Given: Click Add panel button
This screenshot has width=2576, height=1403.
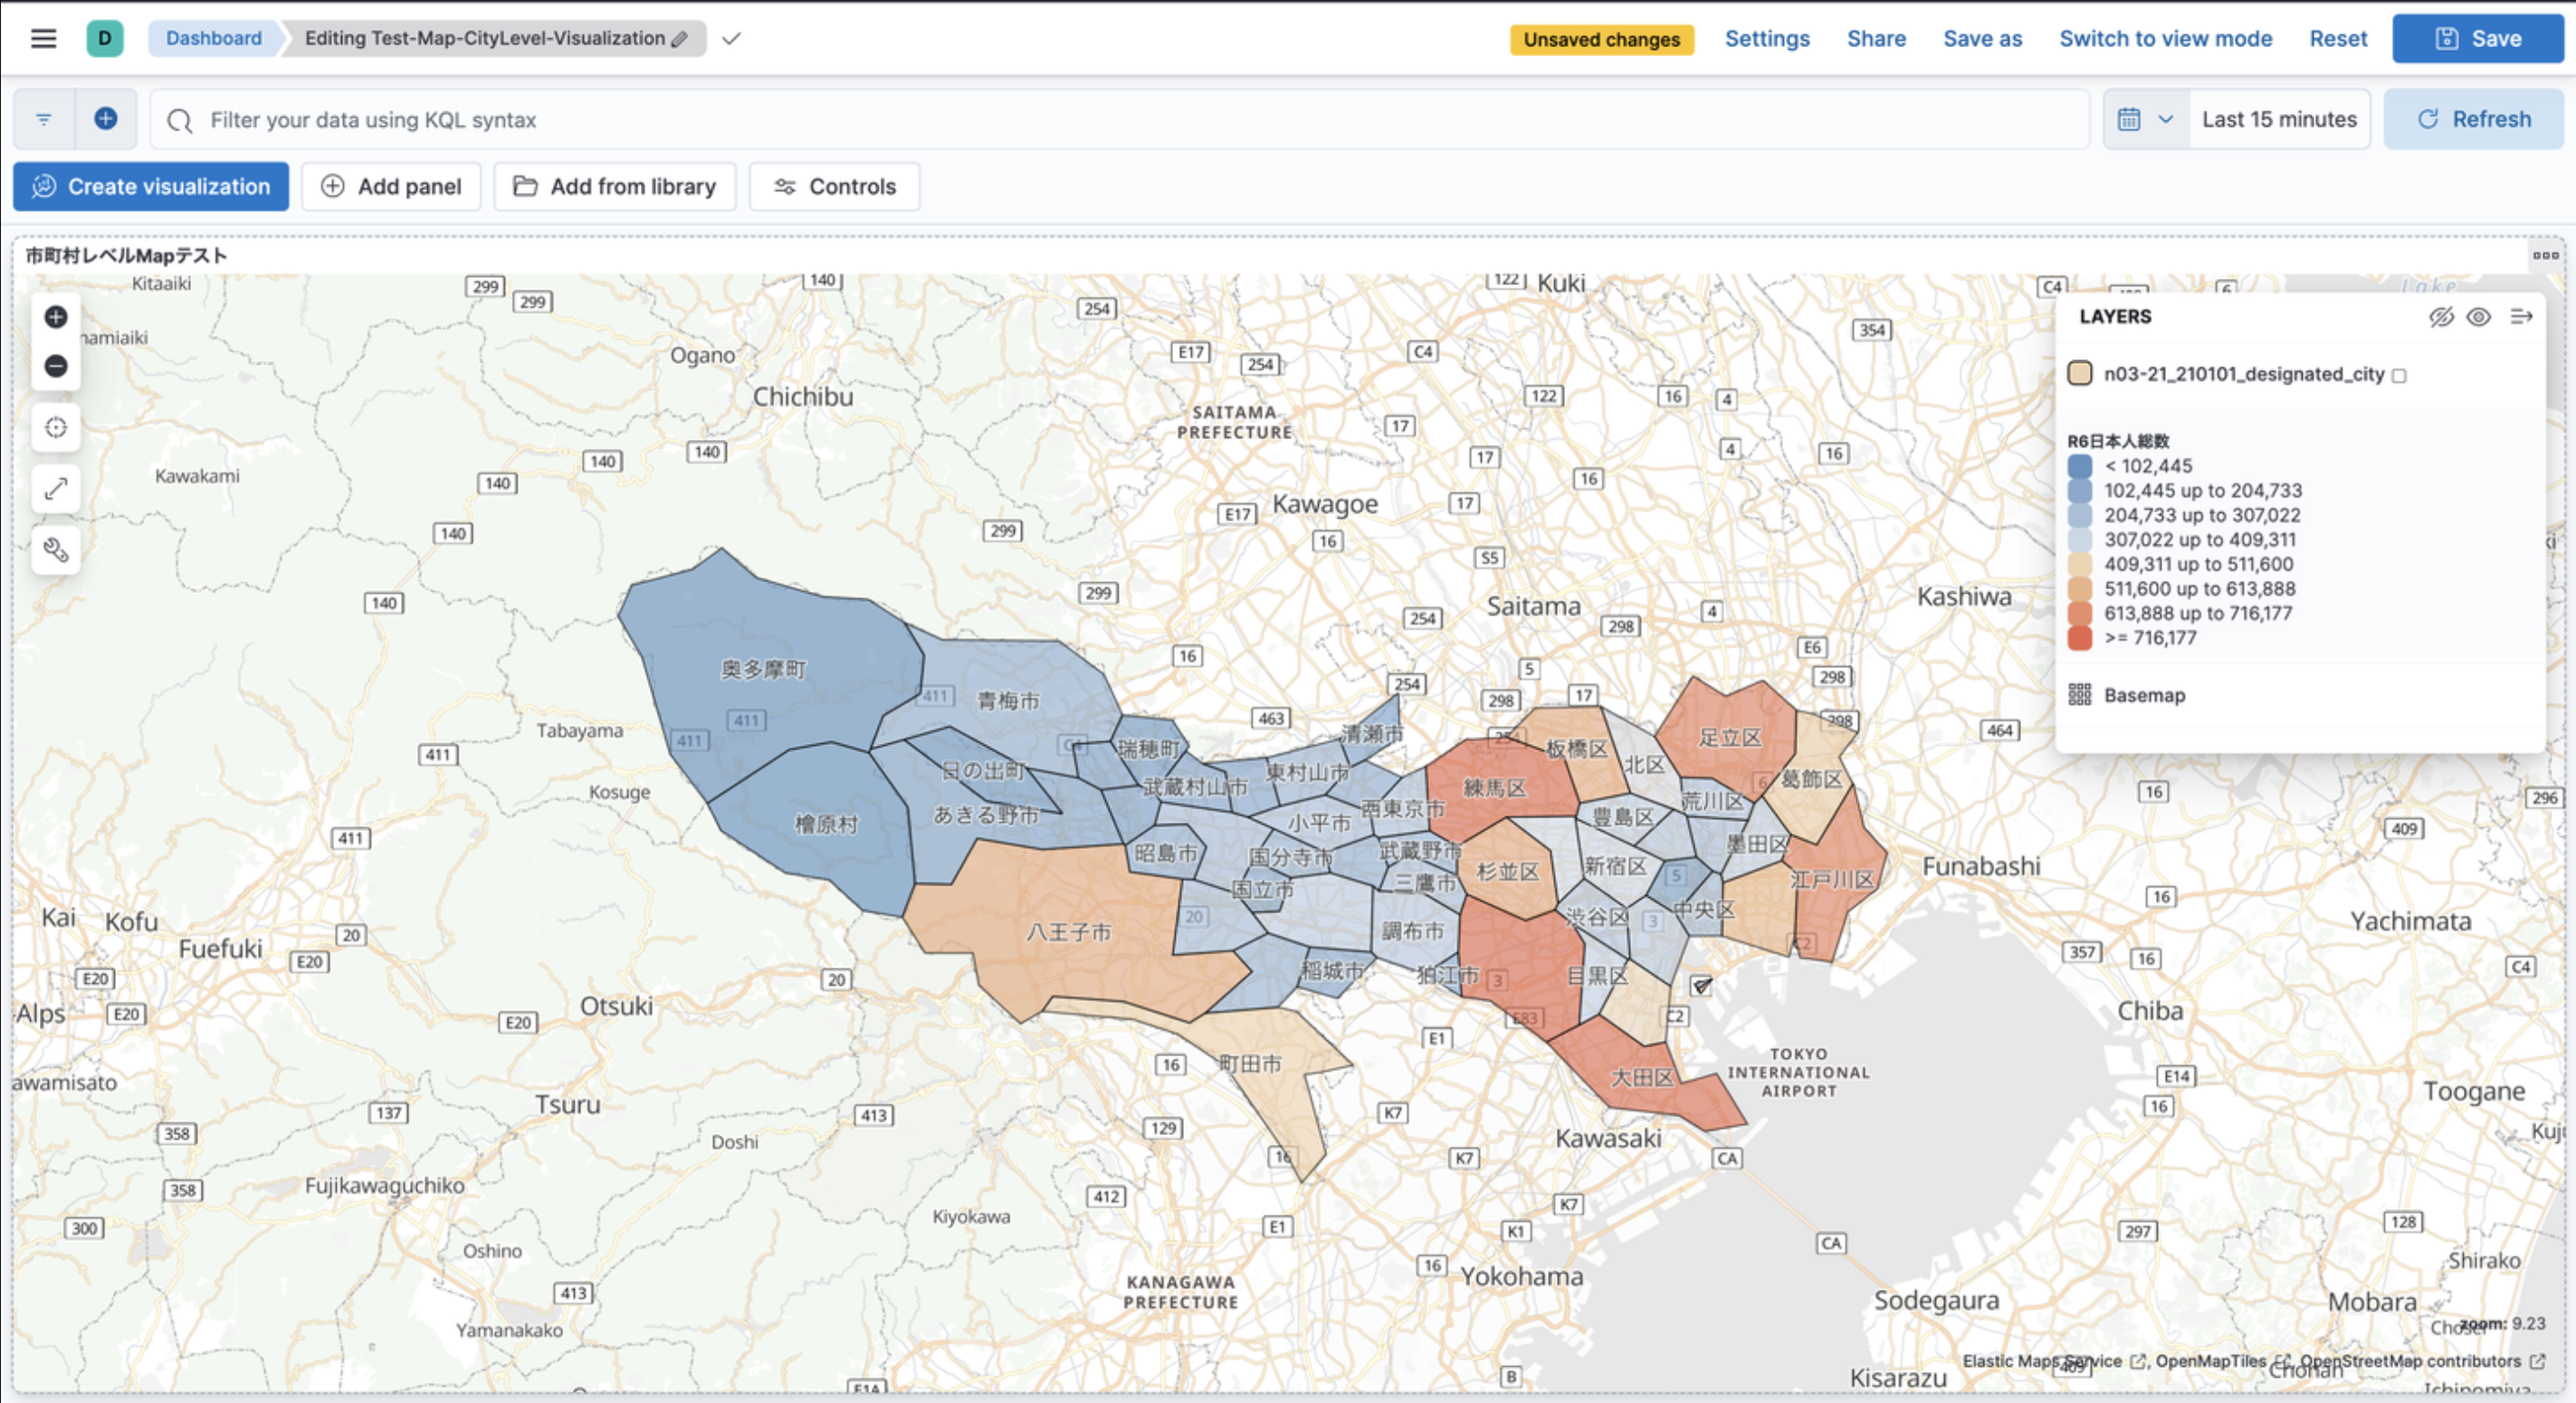Looking at the screenshot, I should pyautogui.click(x=391, y=186).
